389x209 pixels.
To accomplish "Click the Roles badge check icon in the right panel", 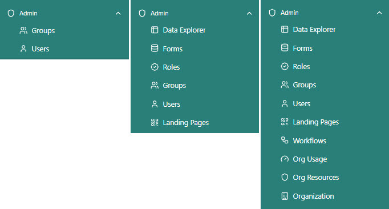I will (x=285, y=66).
